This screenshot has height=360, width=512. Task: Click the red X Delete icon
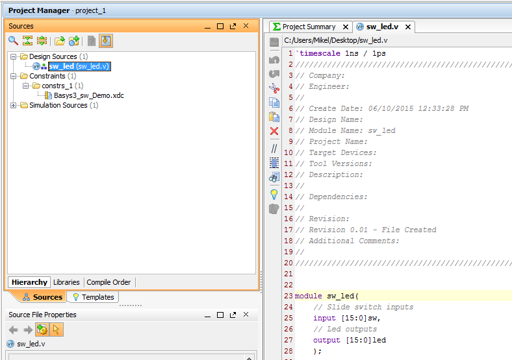click(x=274, y=131)
